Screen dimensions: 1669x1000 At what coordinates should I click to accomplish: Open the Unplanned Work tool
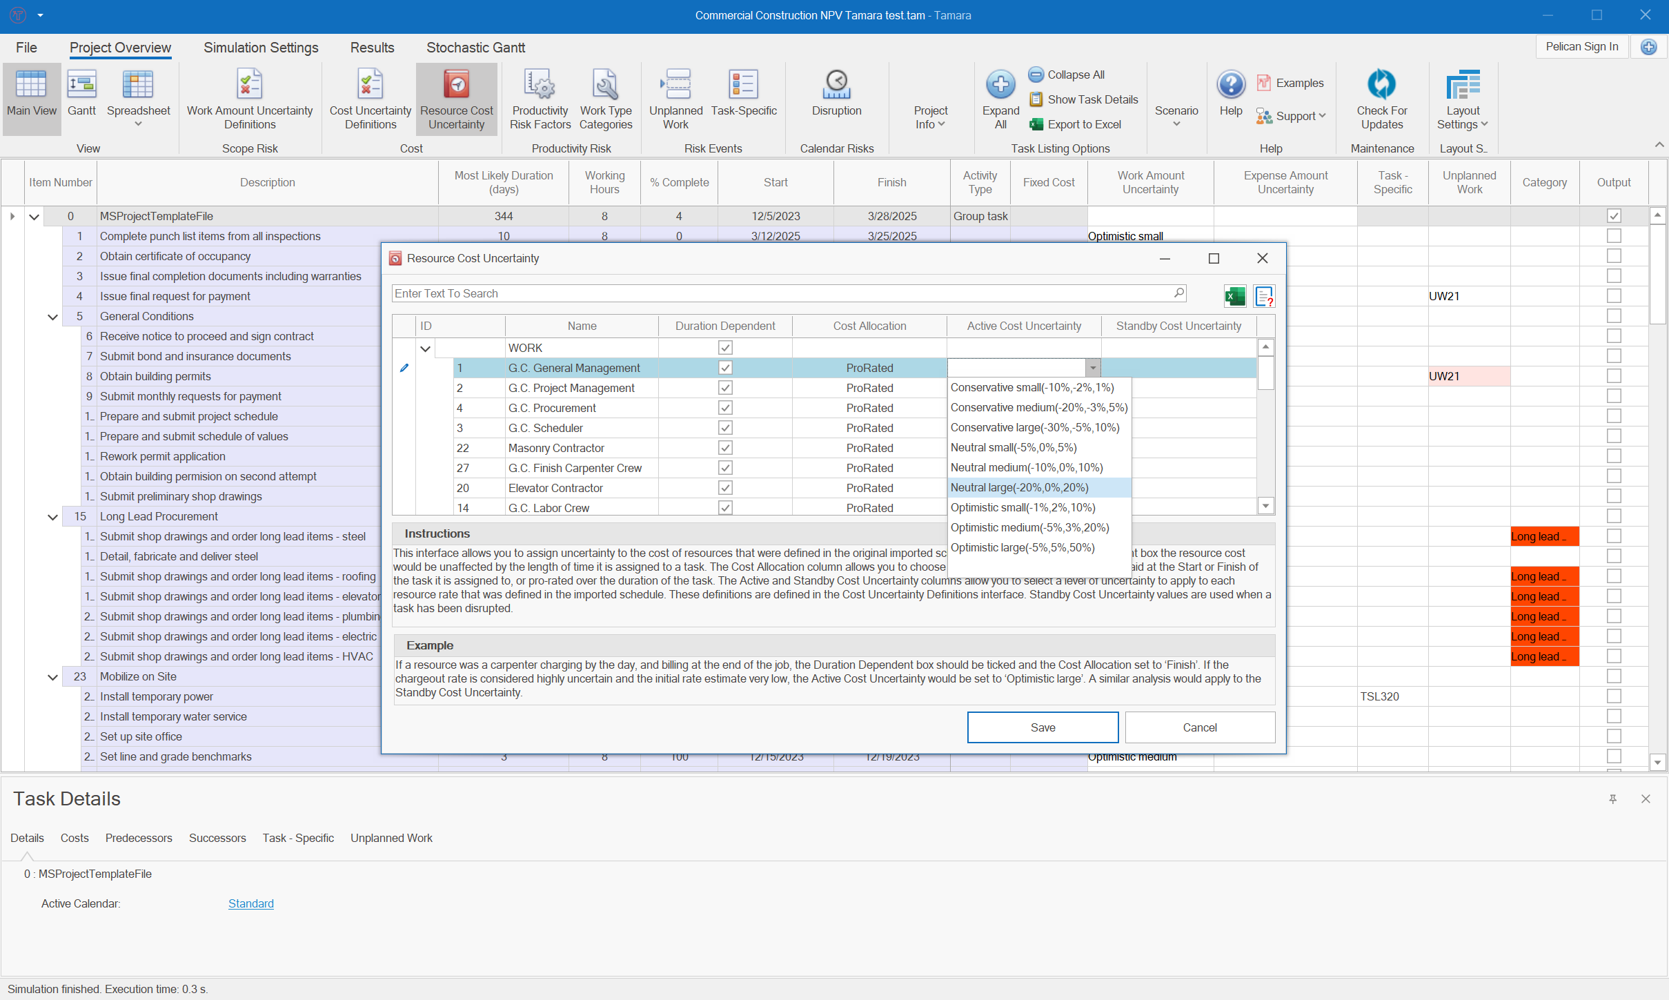(x=675, y=99)
